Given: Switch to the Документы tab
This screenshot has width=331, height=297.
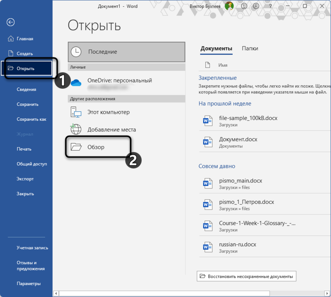Looking at the screenshot, I should [x=216, y=49].
